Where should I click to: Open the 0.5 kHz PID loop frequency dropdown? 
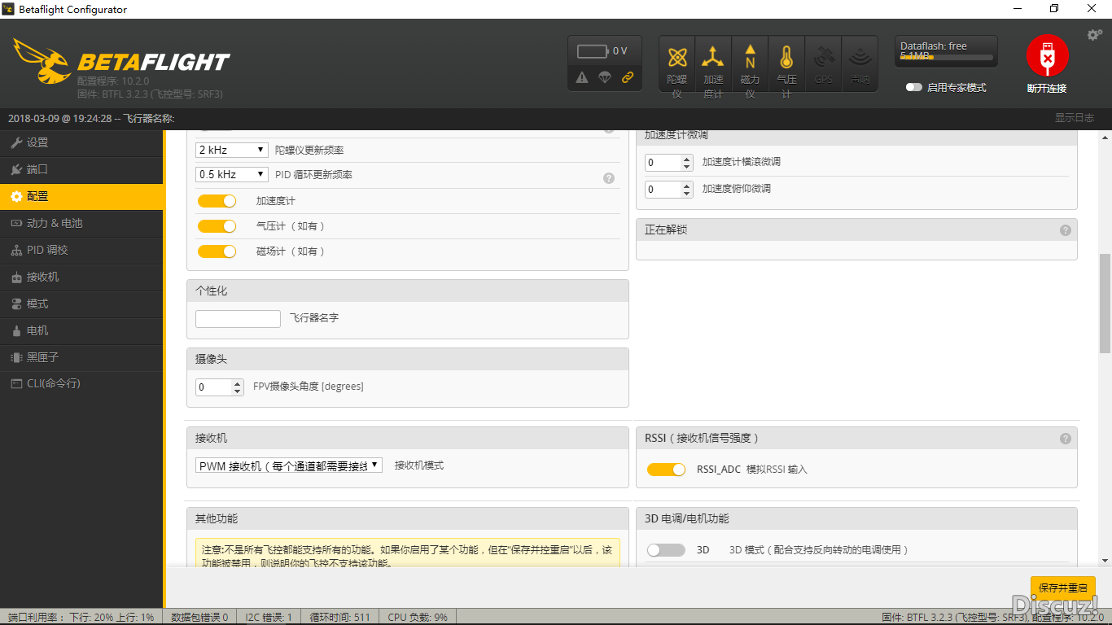(232, 174)
